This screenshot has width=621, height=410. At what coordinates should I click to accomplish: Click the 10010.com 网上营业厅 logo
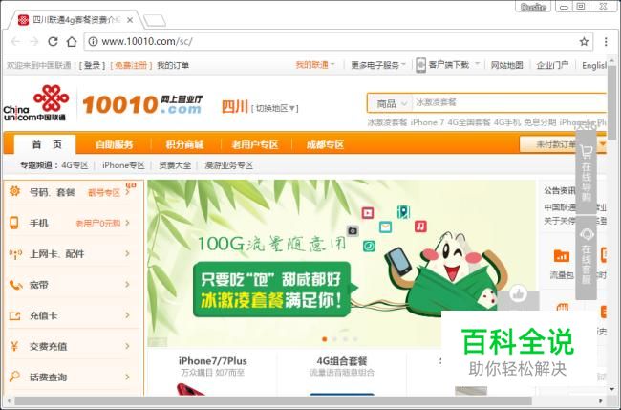[x=142, y=104]
